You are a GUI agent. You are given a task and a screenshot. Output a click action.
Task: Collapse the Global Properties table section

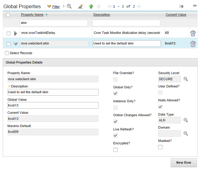tap(195, 6)
